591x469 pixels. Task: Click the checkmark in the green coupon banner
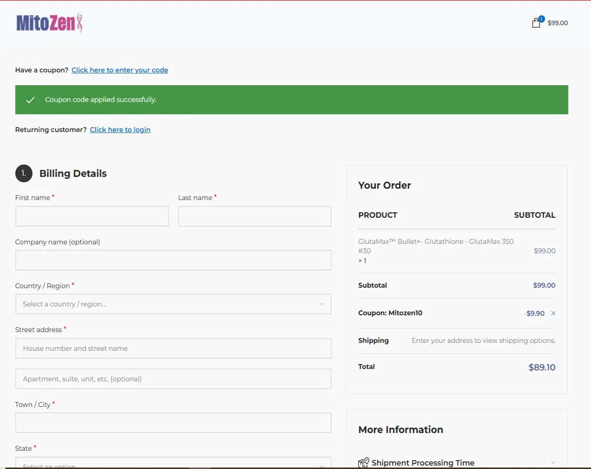click(x=30, y=99)
